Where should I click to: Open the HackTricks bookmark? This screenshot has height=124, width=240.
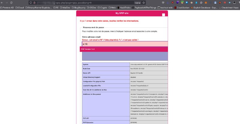click(x=124, y=7)
